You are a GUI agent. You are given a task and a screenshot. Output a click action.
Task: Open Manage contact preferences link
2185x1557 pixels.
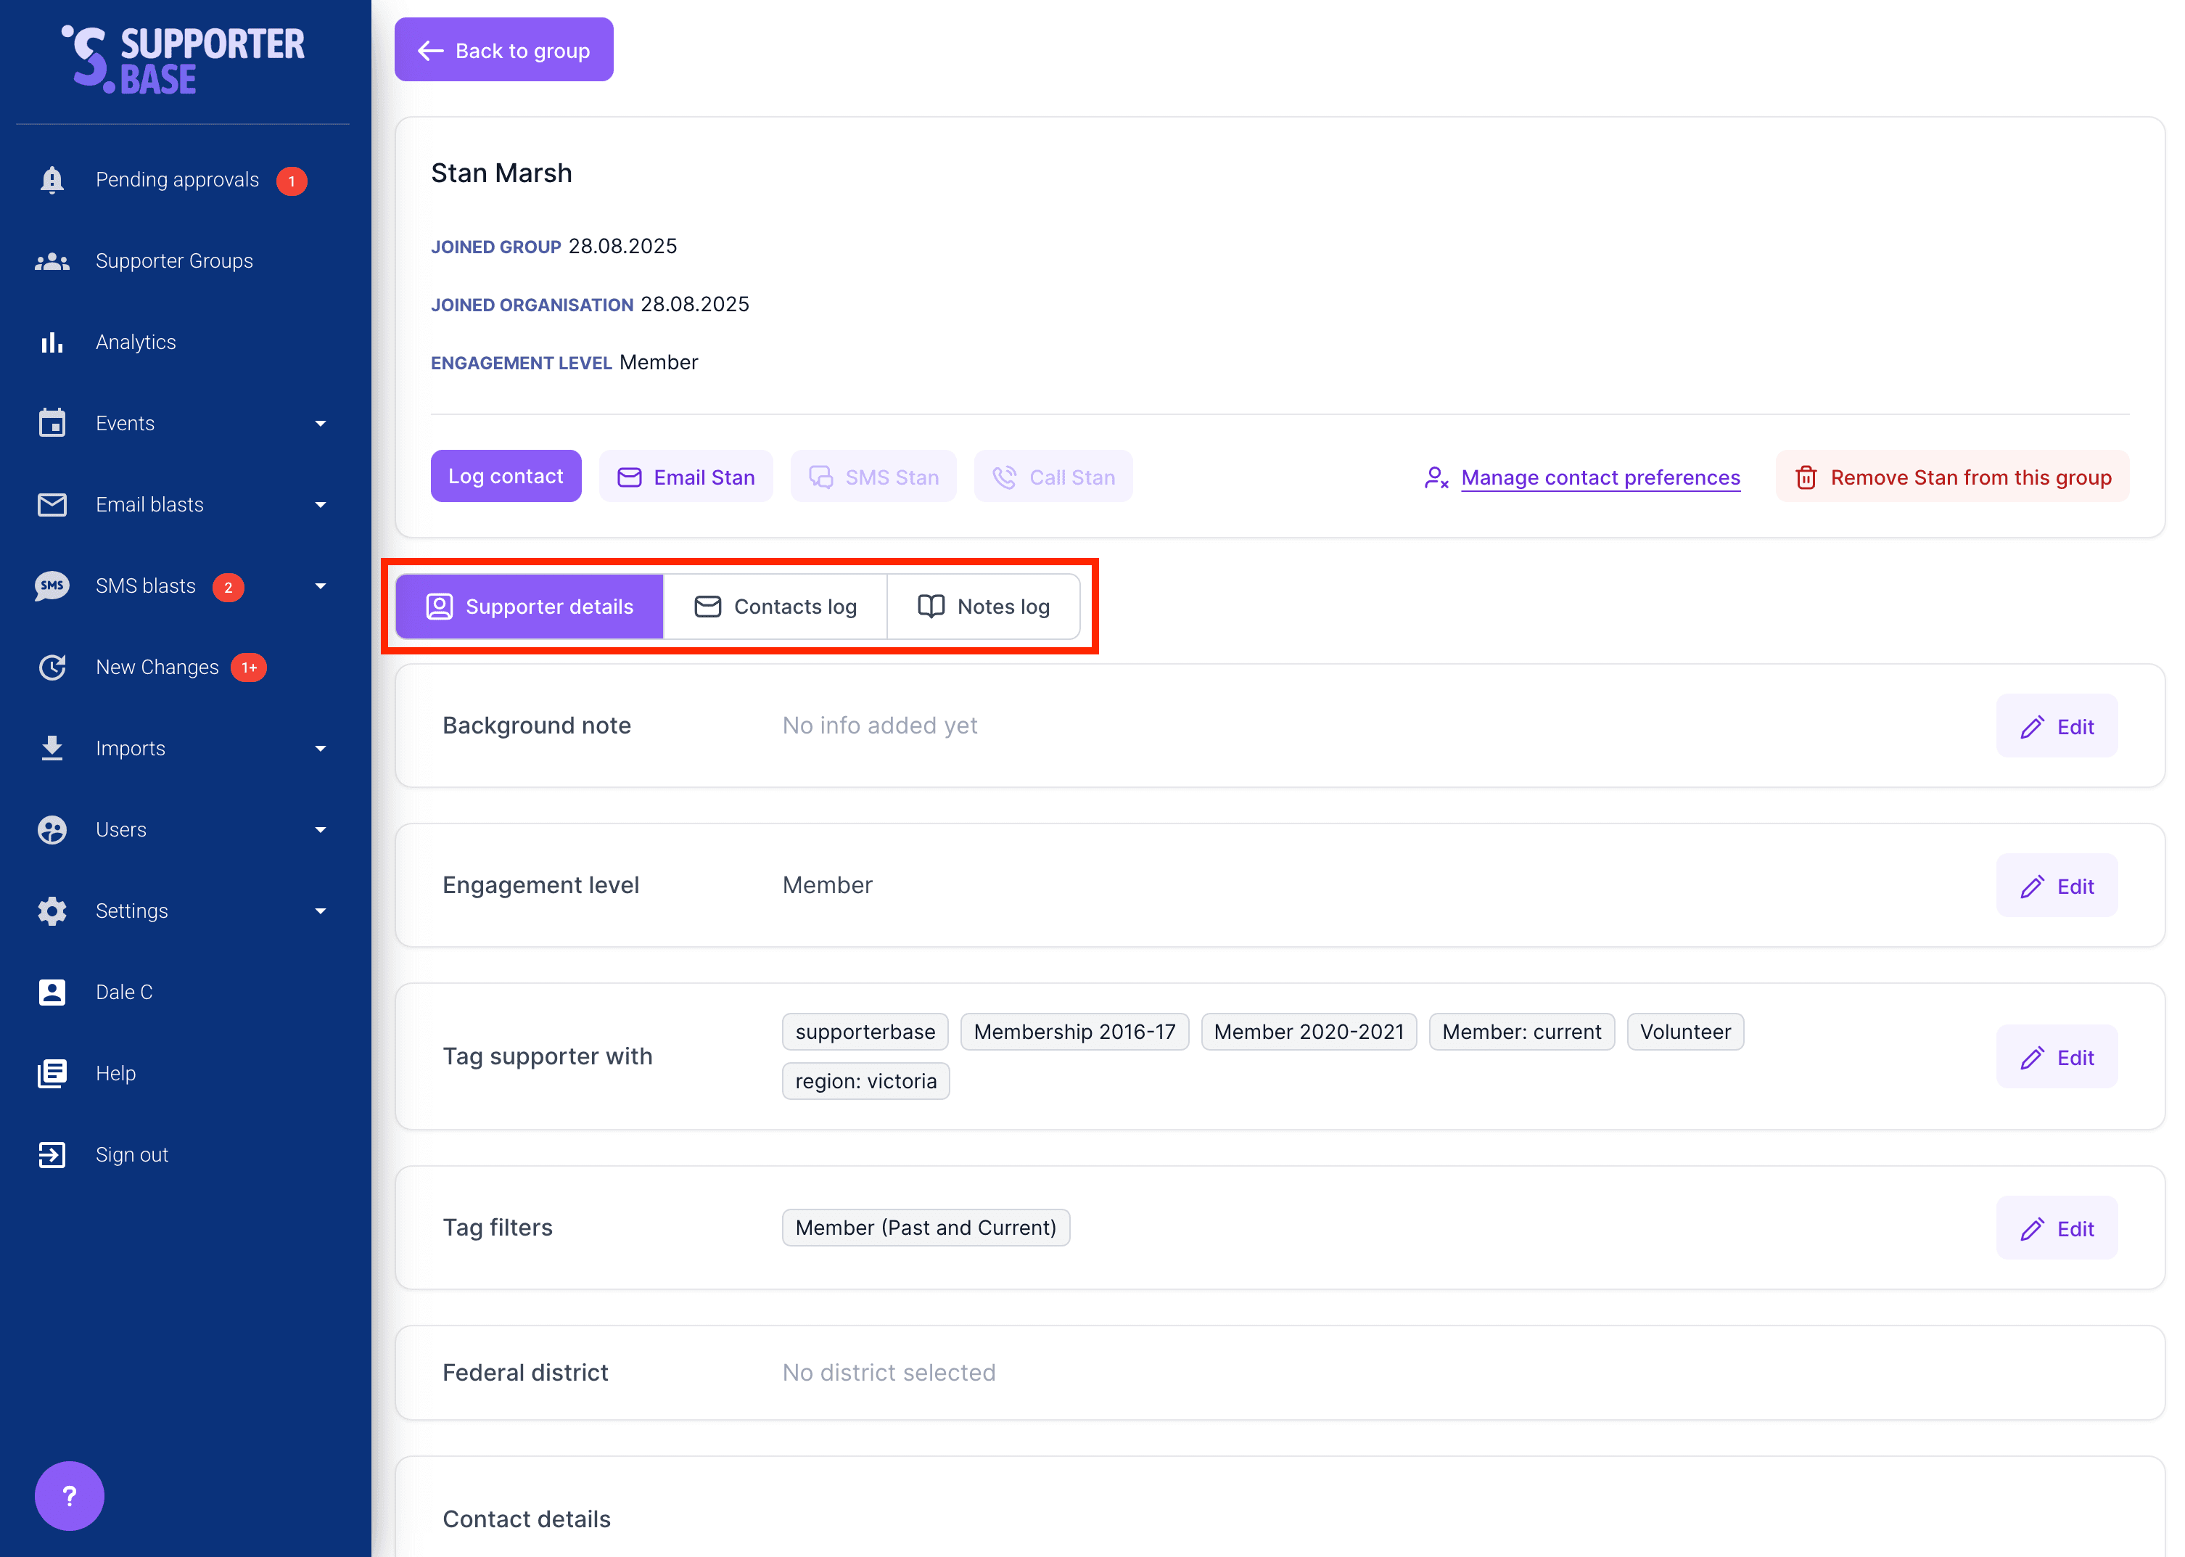1600,477
